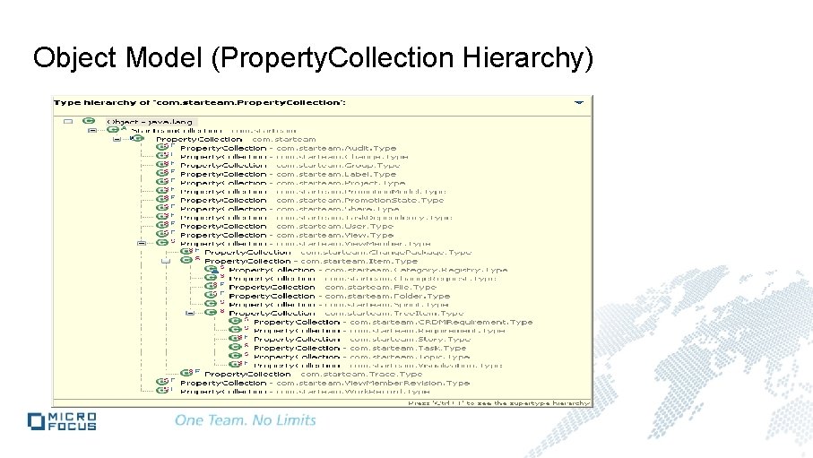Screen dimensions: 813x458
Task: Click the 'Type hierarchy of com.starteam.PropertyCollection' header
Action: (x=200, y=102)
